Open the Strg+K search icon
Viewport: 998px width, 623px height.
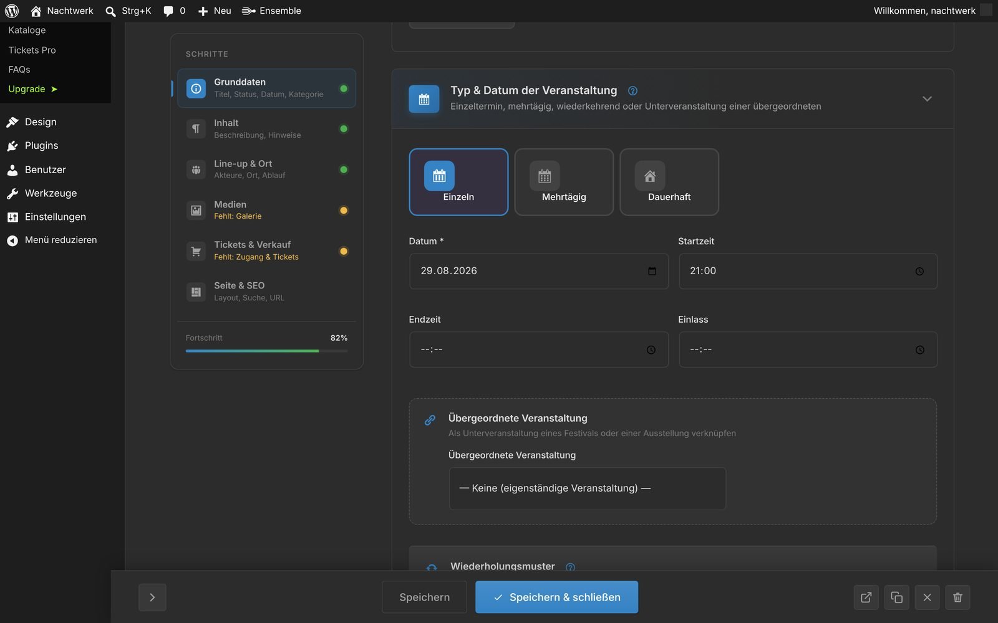(x=110, y=11)
